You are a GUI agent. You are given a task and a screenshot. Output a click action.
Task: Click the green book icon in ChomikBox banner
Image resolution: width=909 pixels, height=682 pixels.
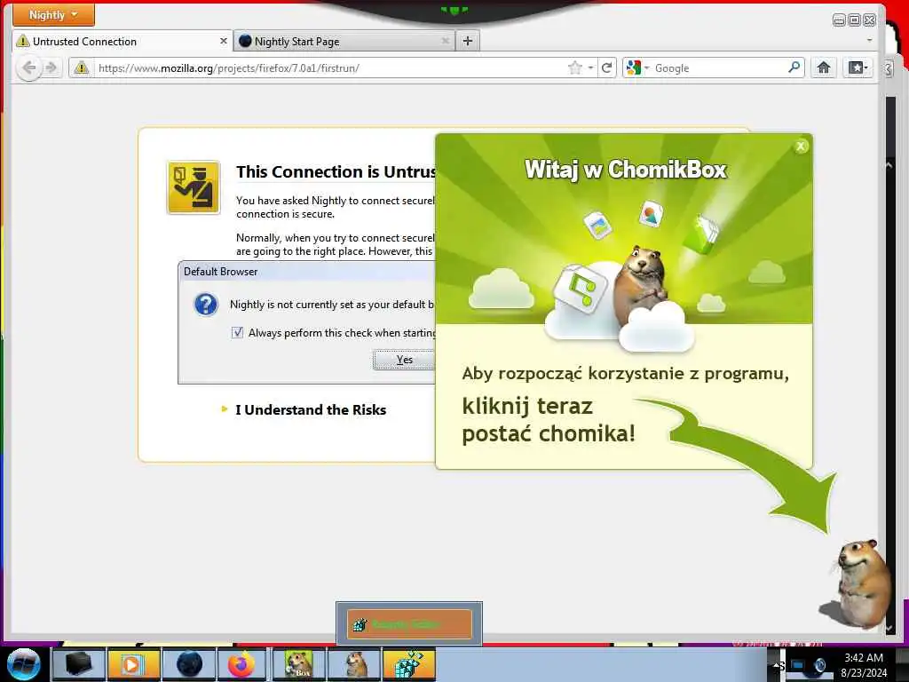pyautogui.click(x=700, y=234)
